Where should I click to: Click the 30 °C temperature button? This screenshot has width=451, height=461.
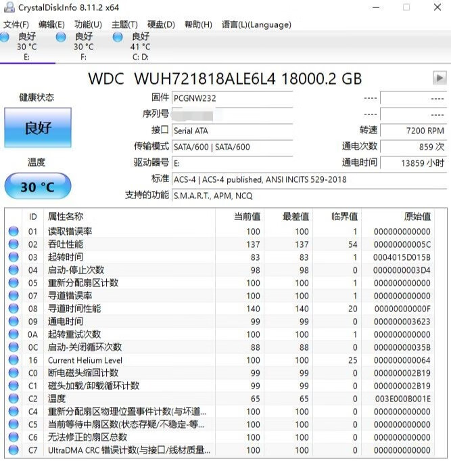tap(37, 186)
